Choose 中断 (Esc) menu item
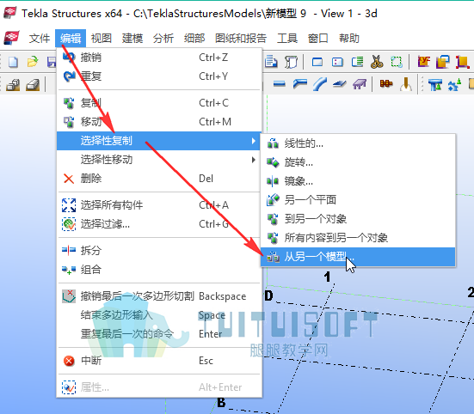 click(159, 361)
